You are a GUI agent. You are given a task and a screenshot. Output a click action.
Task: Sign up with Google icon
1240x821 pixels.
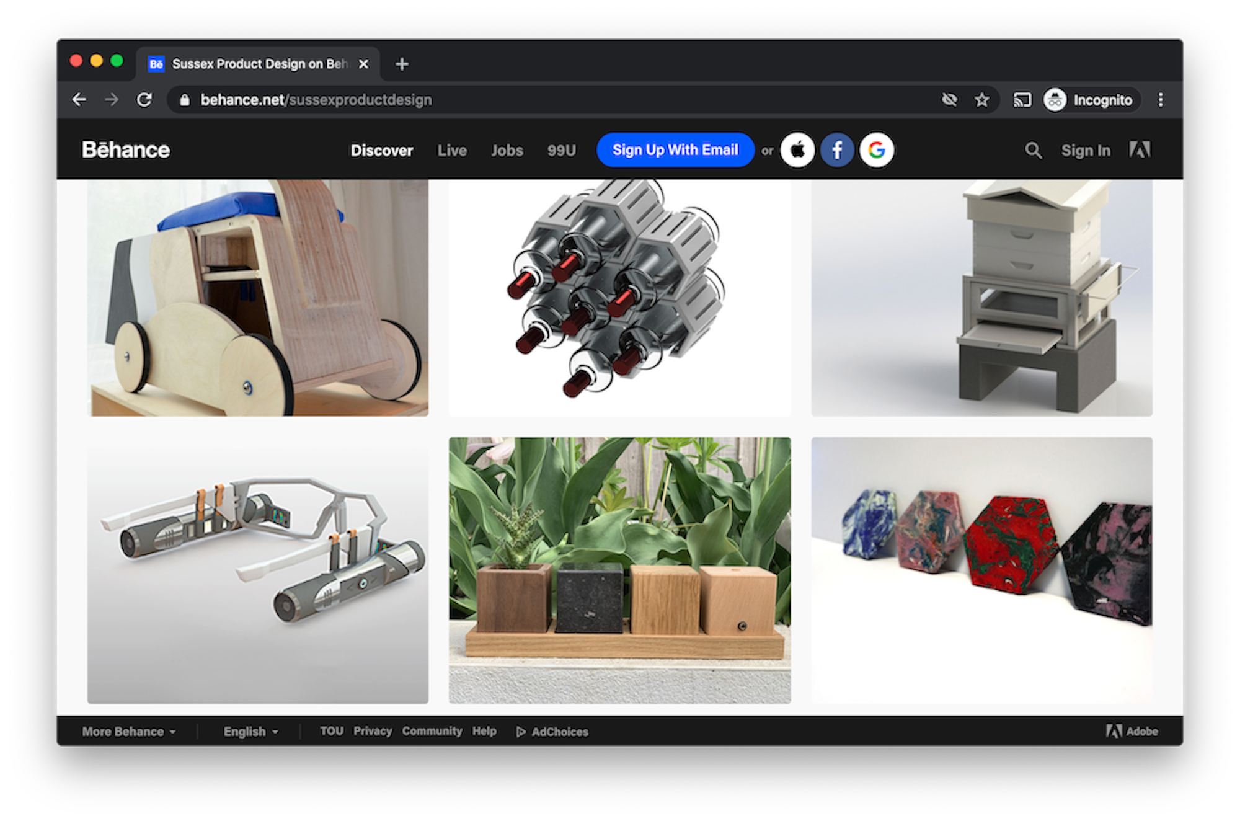coord(877,150)
